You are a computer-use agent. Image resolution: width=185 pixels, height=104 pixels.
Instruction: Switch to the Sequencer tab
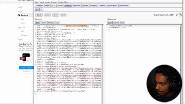77,5
